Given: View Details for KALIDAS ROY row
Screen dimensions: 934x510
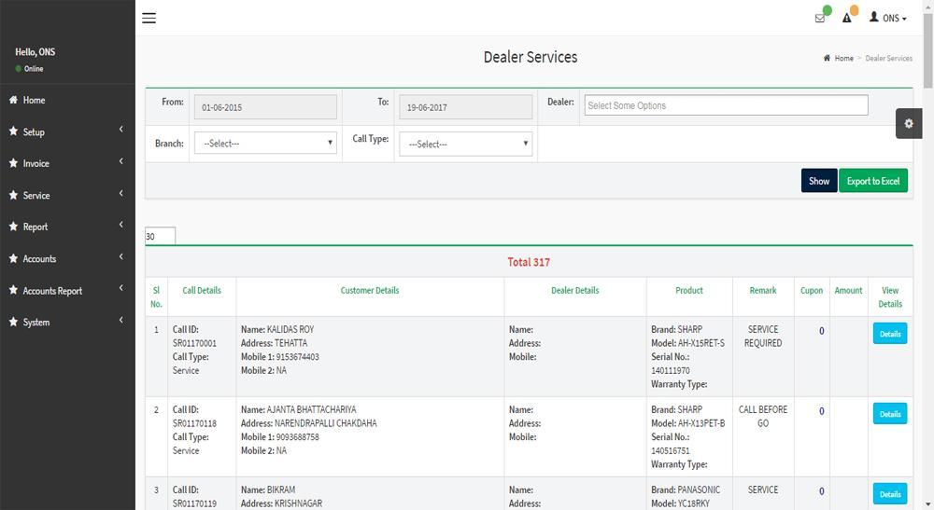Looking at the screenshot, I should pos(890,334).
